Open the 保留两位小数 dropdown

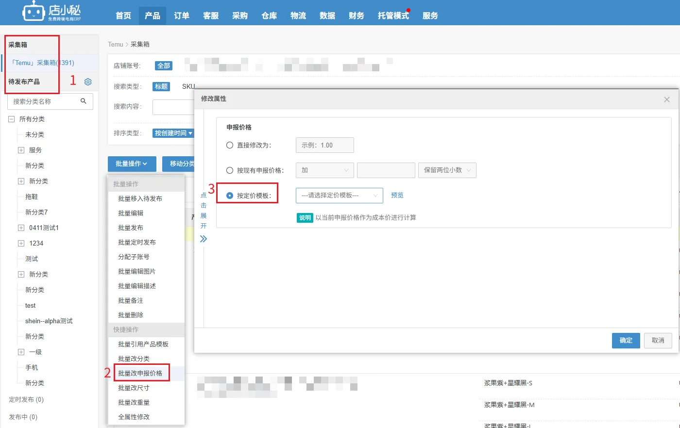click(x=447, y=170)
